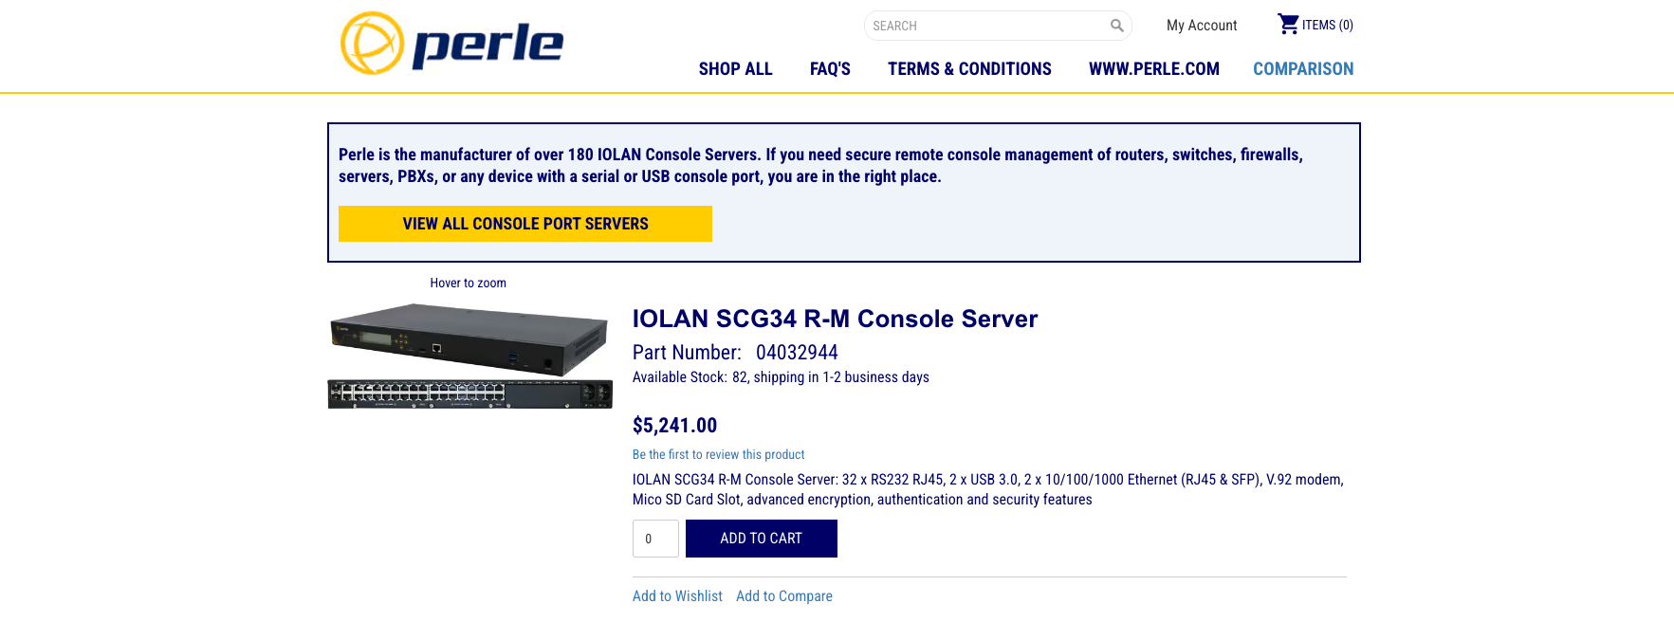The width and height of the screenshot is (1674, 622).
Task: Open the Comparison page
Action: (1302, 69)
